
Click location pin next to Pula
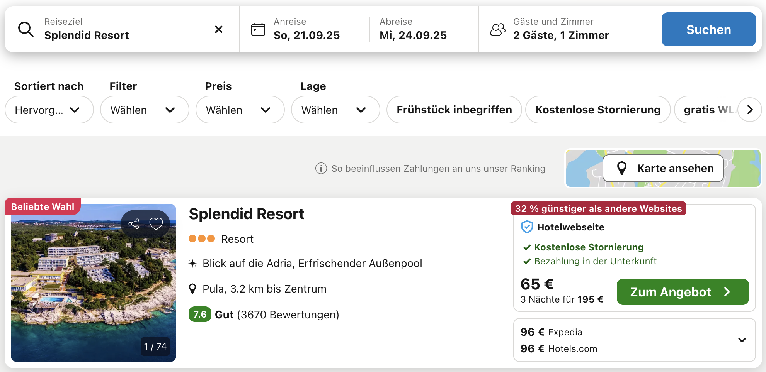pos(192,289)
